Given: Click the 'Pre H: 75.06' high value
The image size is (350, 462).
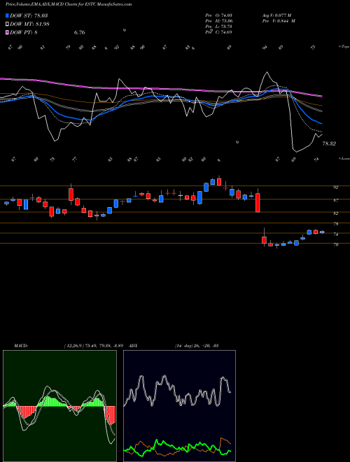Looking at the screenshot, I should pos(218,20).
